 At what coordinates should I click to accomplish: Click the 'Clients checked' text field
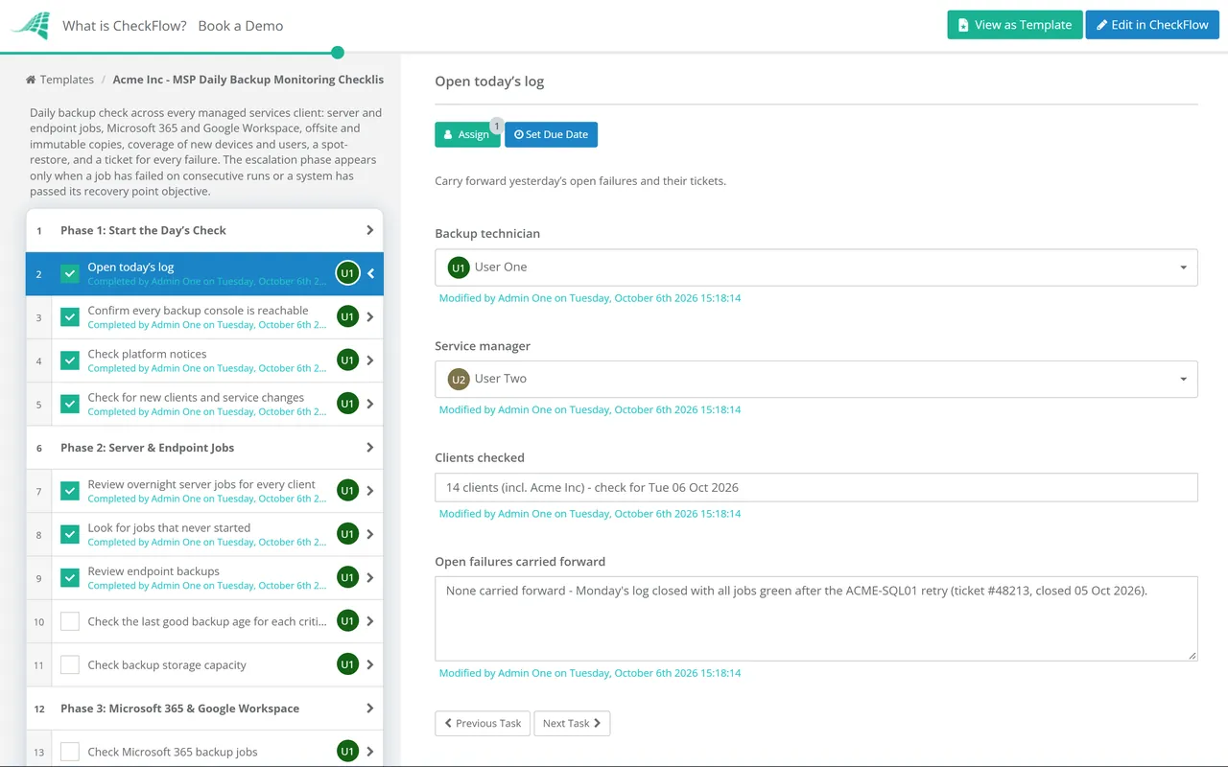click(816, 487)
